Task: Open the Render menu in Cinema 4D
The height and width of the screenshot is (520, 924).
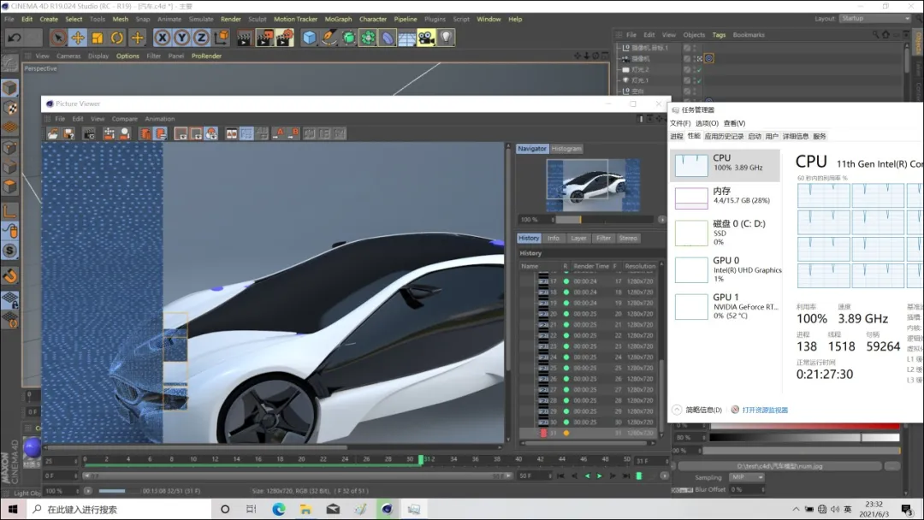Action: (230, 19)
